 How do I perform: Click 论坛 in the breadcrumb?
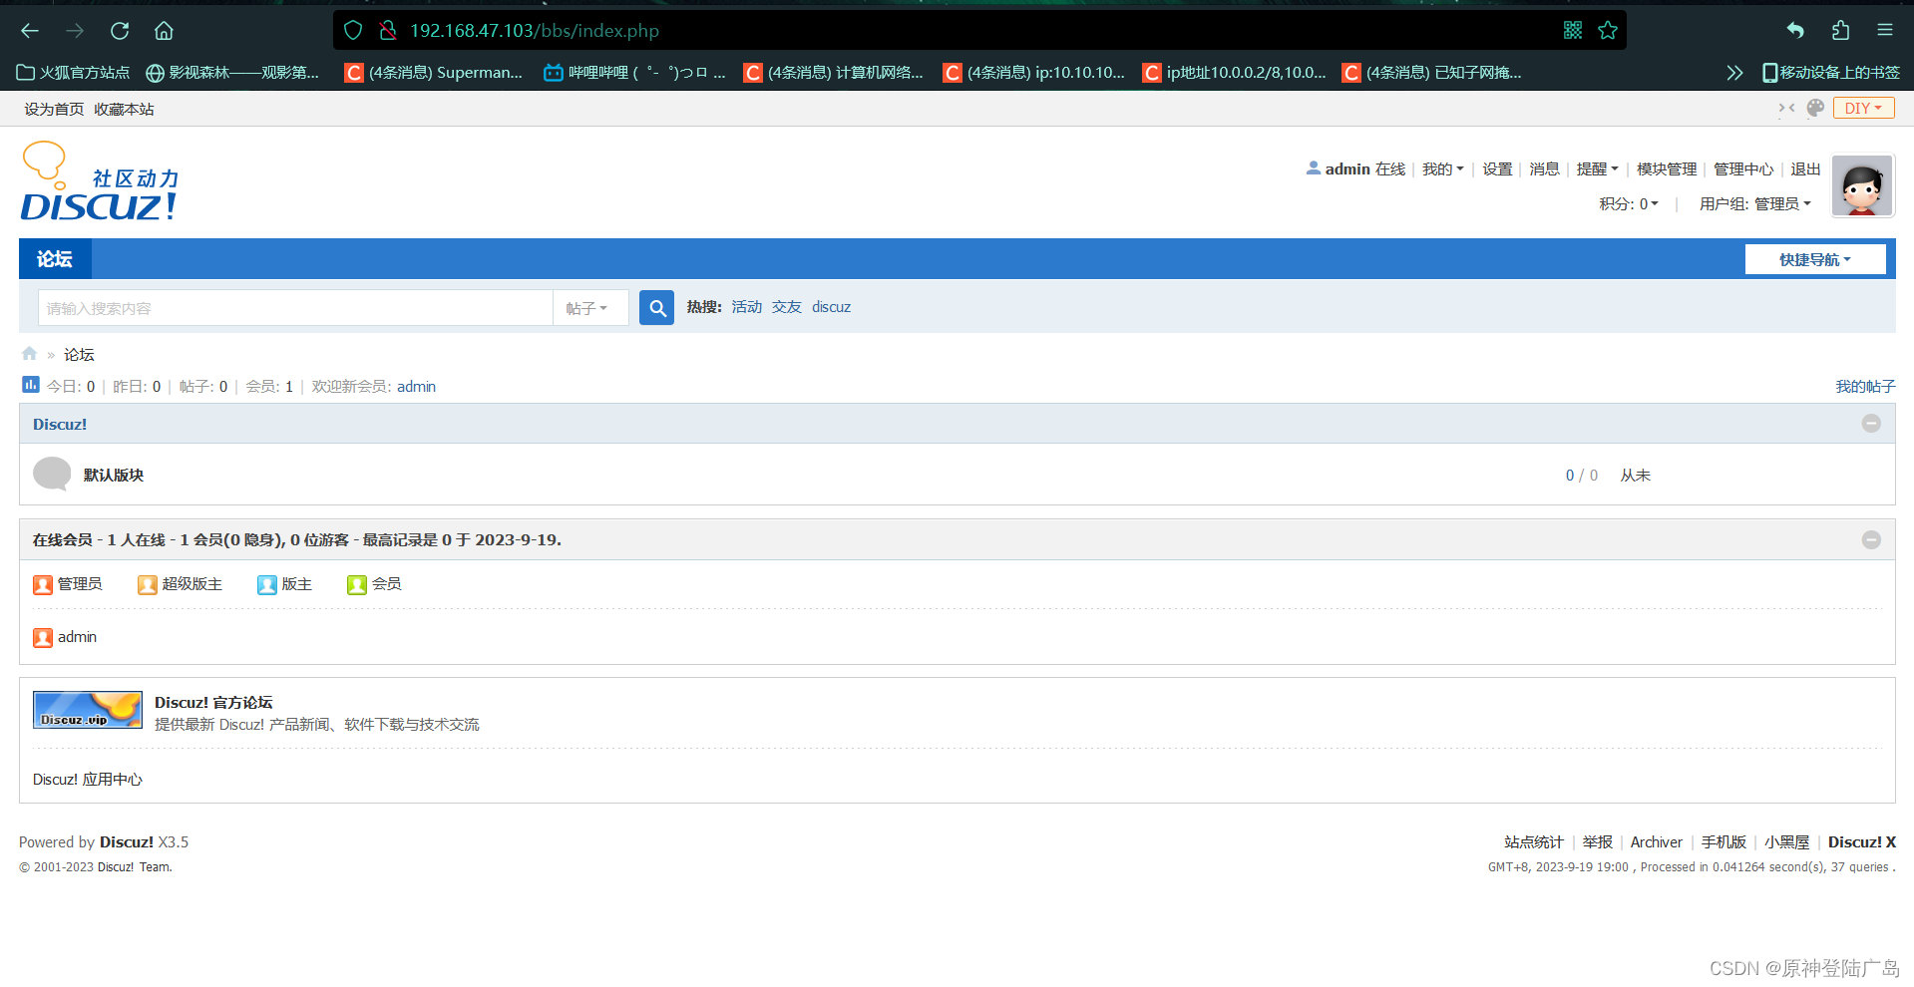click(79, 355)
